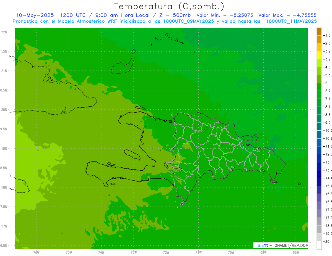Select the '69W' longitude label
The width and height of the screenshot is (332, 256).
pos(263,252)
